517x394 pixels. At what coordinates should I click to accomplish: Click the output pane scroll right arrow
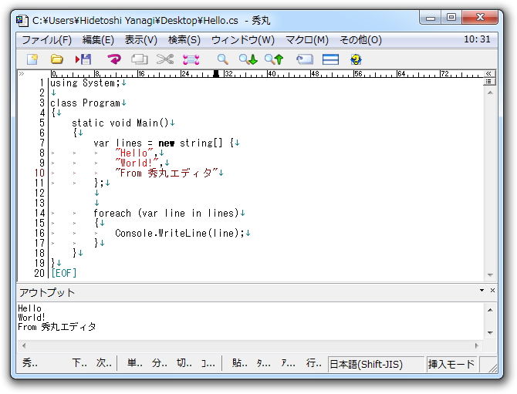[476, 345]
